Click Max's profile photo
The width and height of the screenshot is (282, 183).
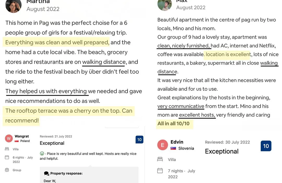164,5
